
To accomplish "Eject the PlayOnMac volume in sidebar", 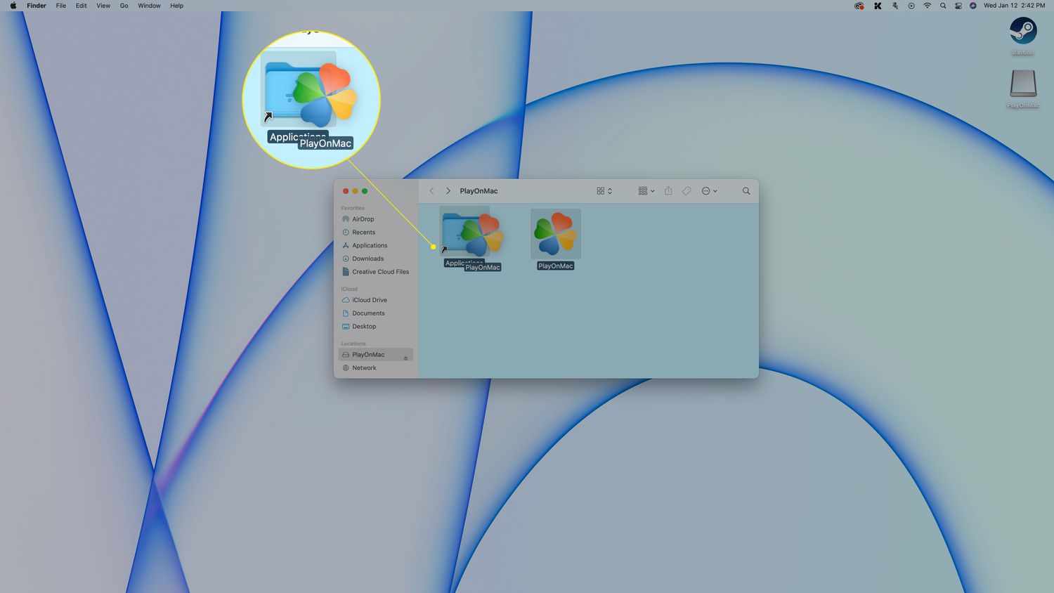I will click(405, 356).
